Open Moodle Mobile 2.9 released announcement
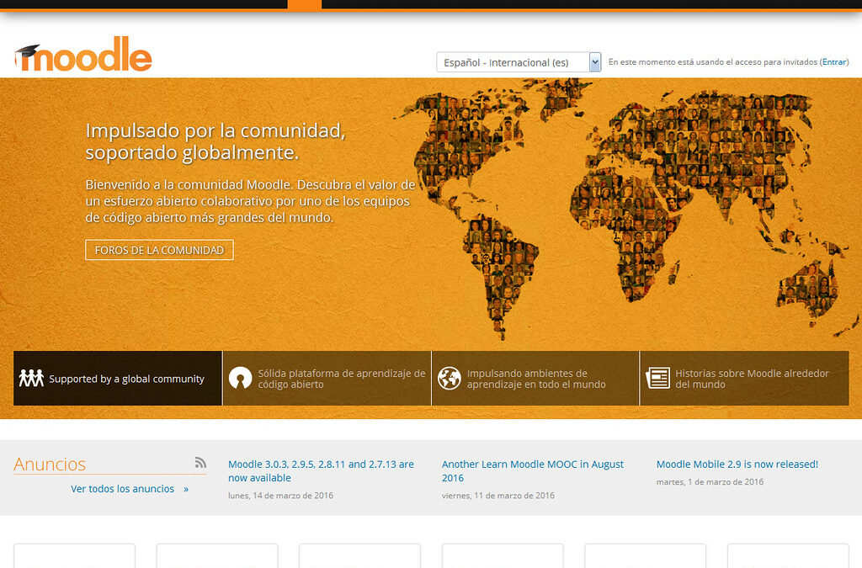862x568 pixels. 737,464
